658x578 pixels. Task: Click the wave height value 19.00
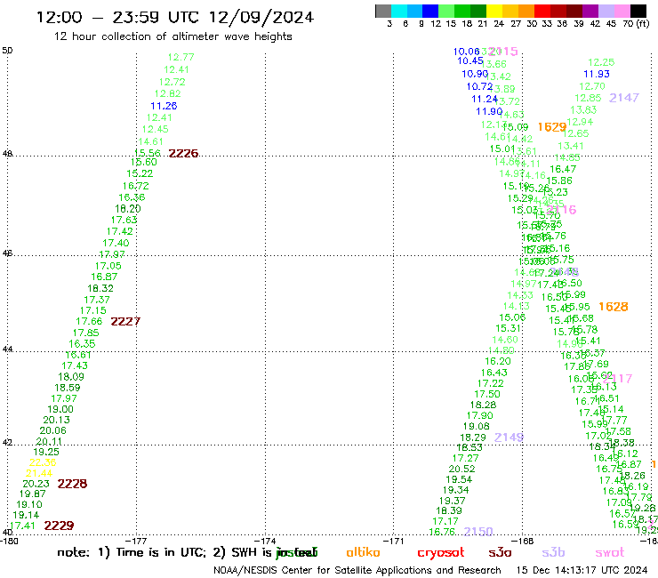[60, 409]
